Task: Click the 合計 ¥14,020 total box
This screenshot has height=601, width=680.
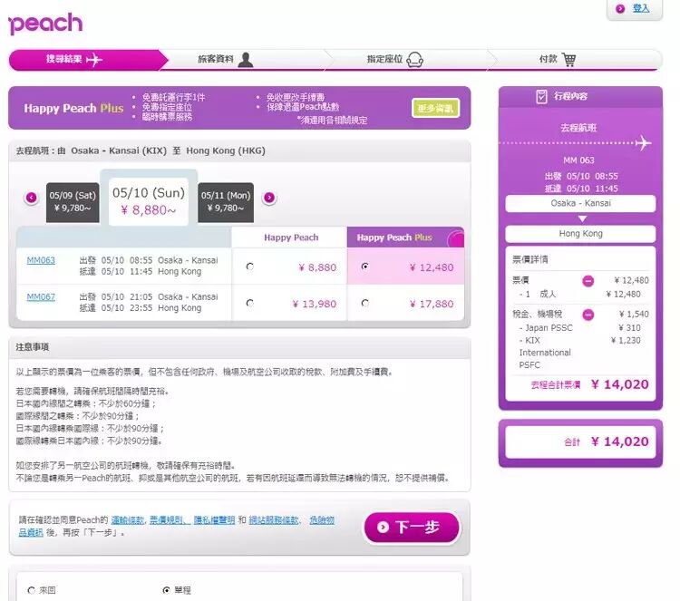Action: tap(580, 441)
